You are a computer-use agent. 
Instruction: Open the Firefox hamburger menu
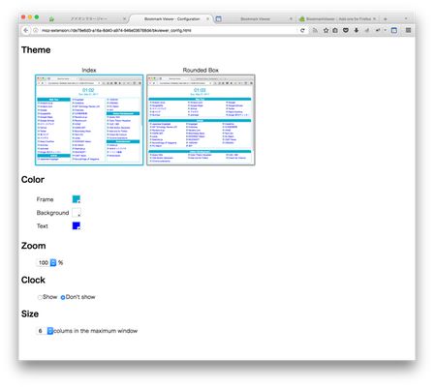point(408,30)
